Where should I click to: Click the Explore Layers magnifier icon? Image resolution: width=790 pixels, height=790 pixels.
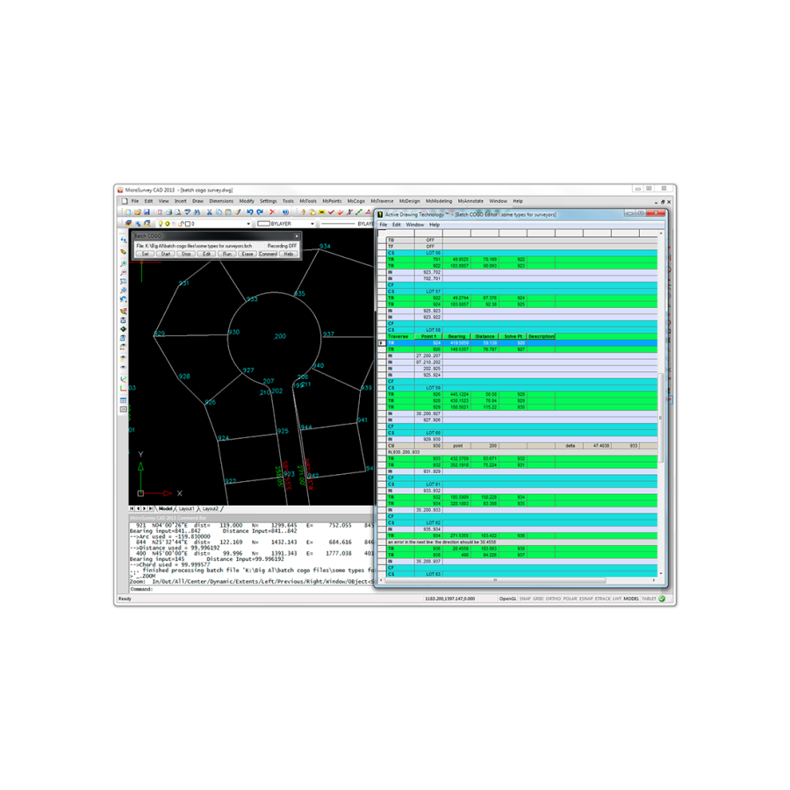[147, 223]
